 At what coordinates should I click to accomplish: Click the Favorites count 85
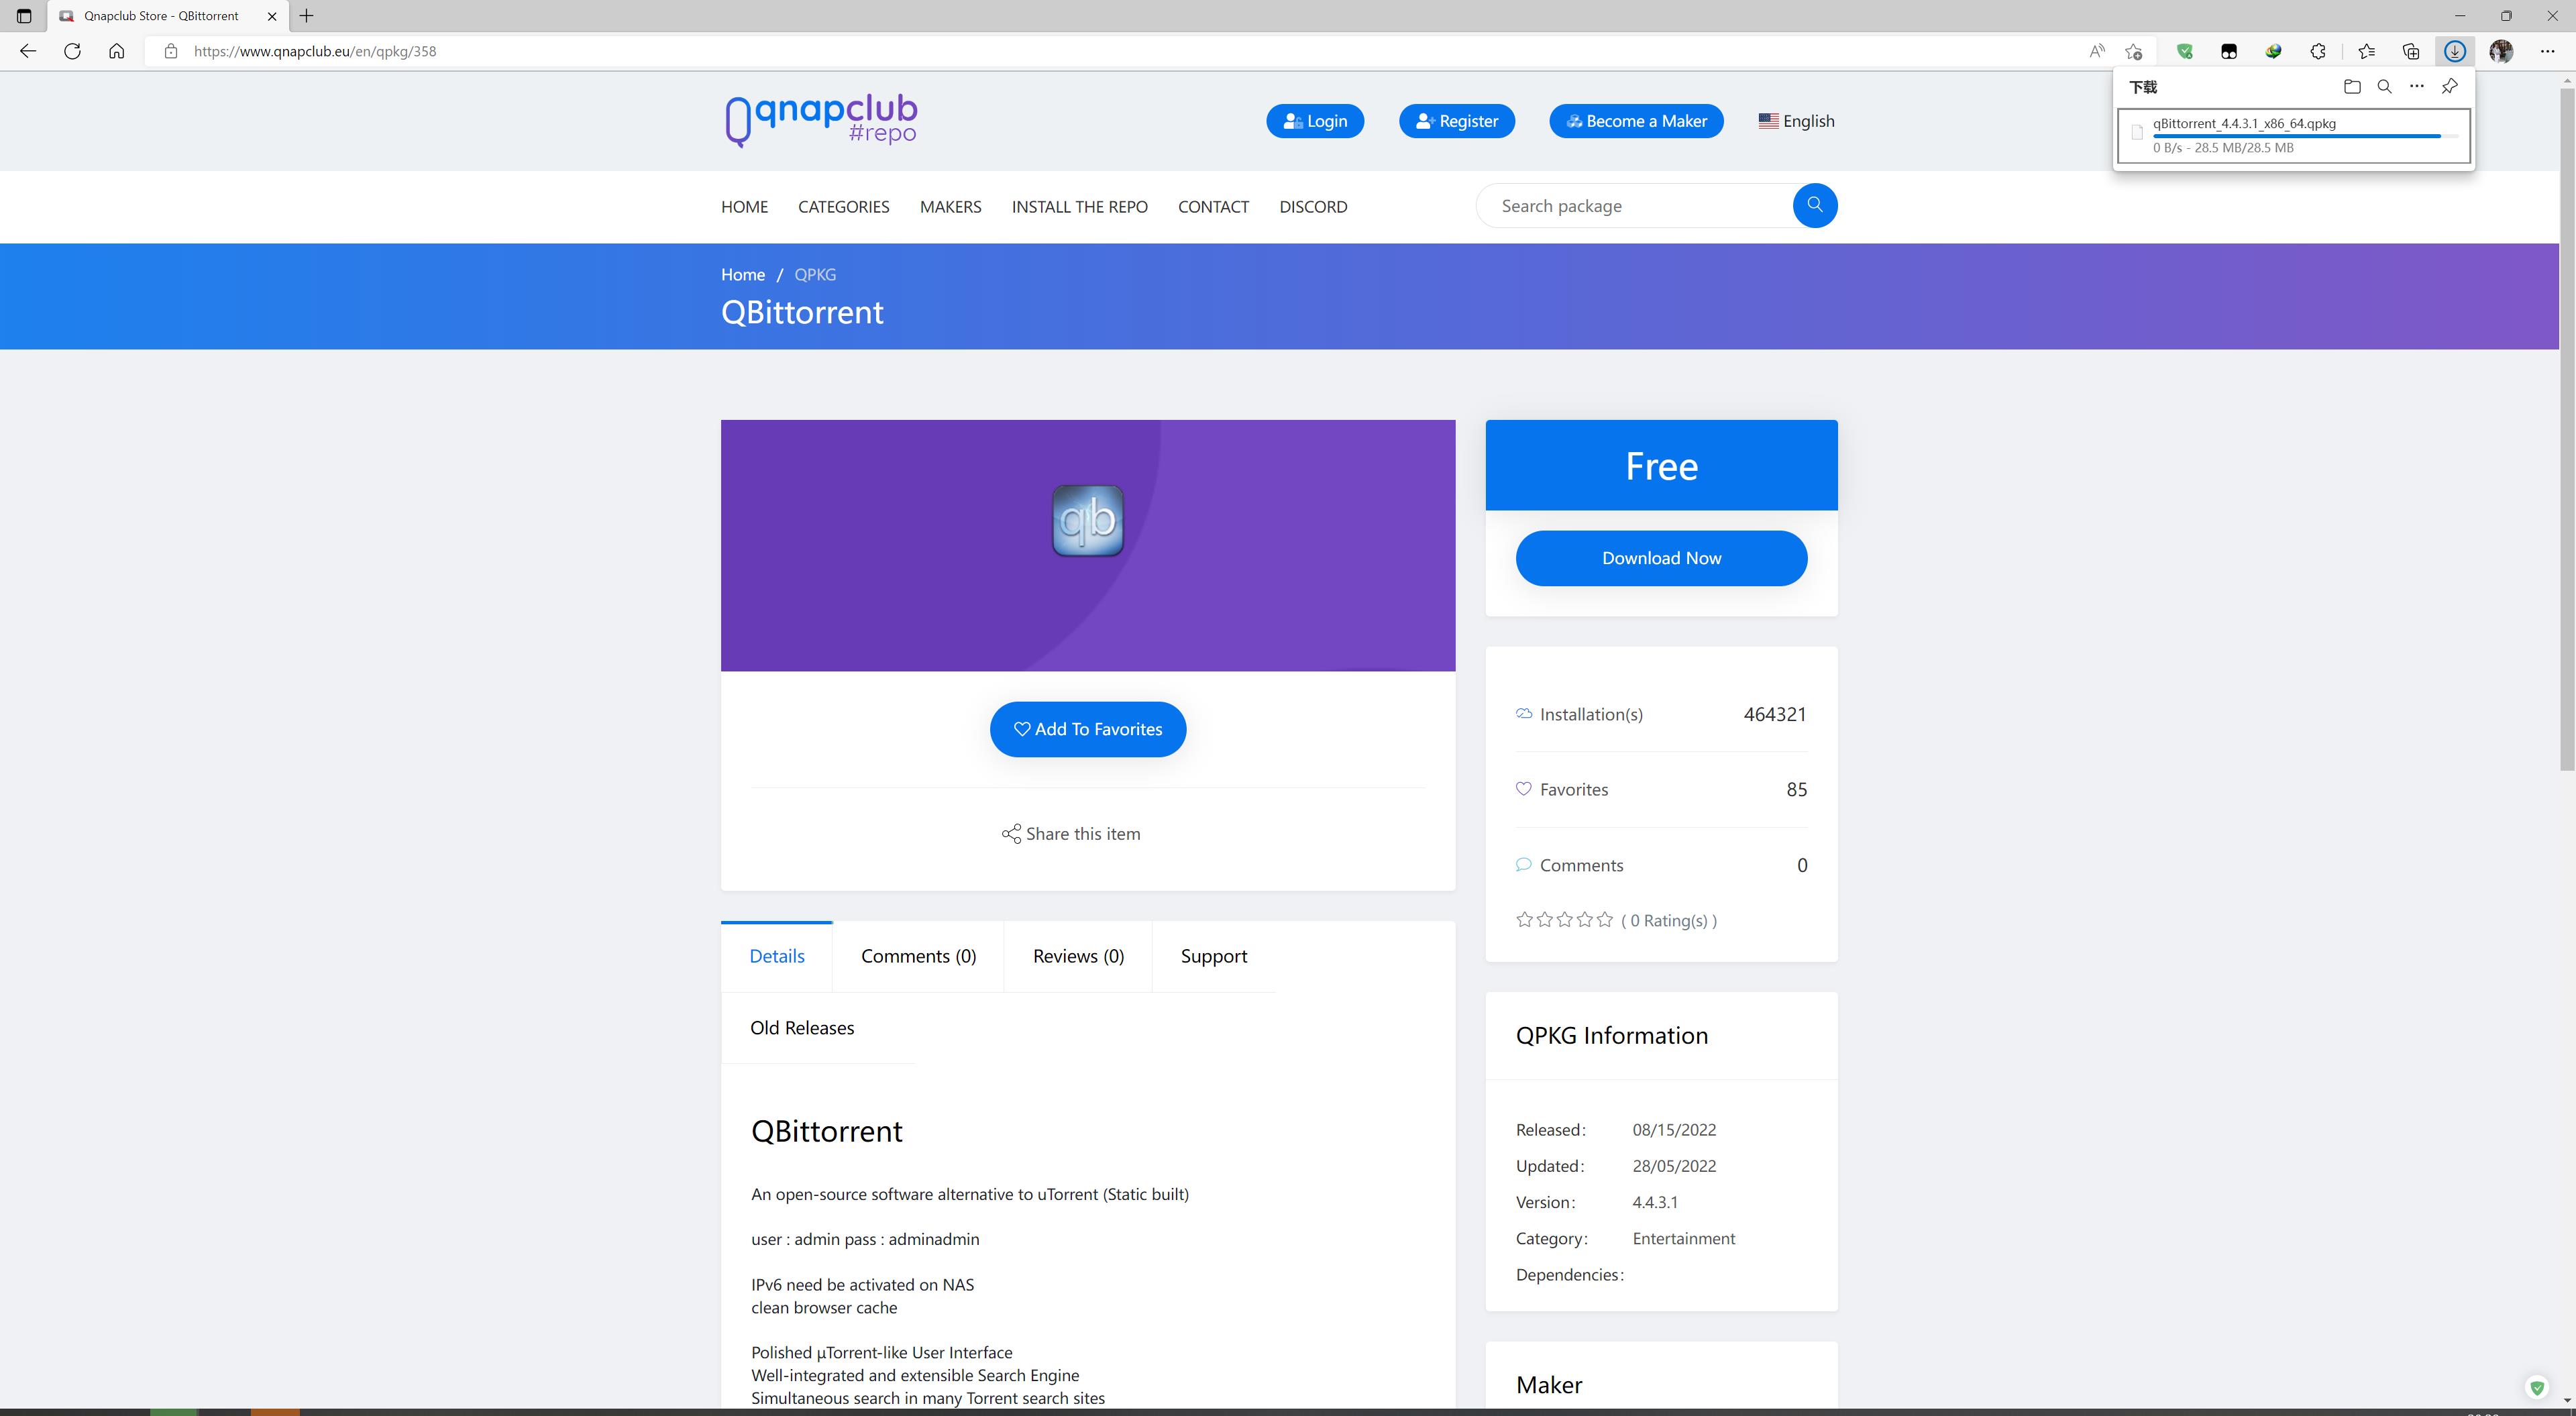1796,789
